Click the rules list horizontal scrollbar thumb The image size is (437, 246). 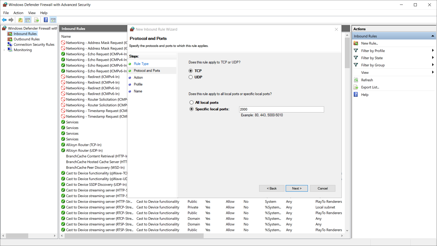click(x=134, y=236)
